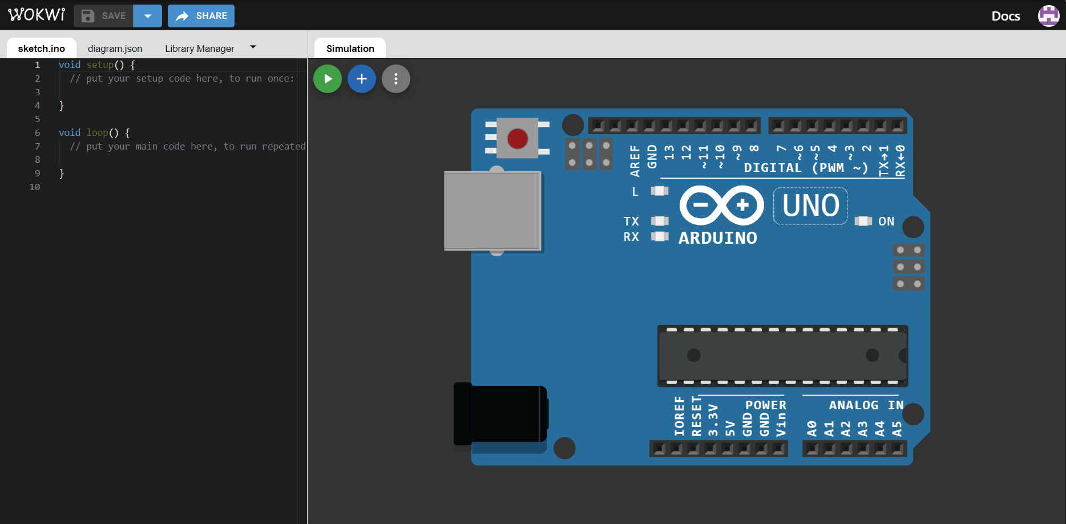The width and height of the screenshot is (1066, 524).
Task: Click the 'put your setup code here' comment
Action: pos(182,78)
